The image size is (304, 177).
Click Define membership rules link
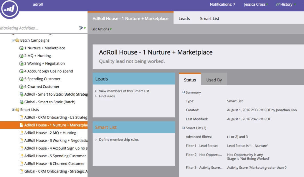[x=119, y=139]
